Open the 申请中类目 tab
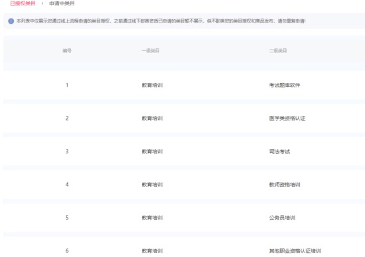 pyautogui.click(x=62, y=3)
